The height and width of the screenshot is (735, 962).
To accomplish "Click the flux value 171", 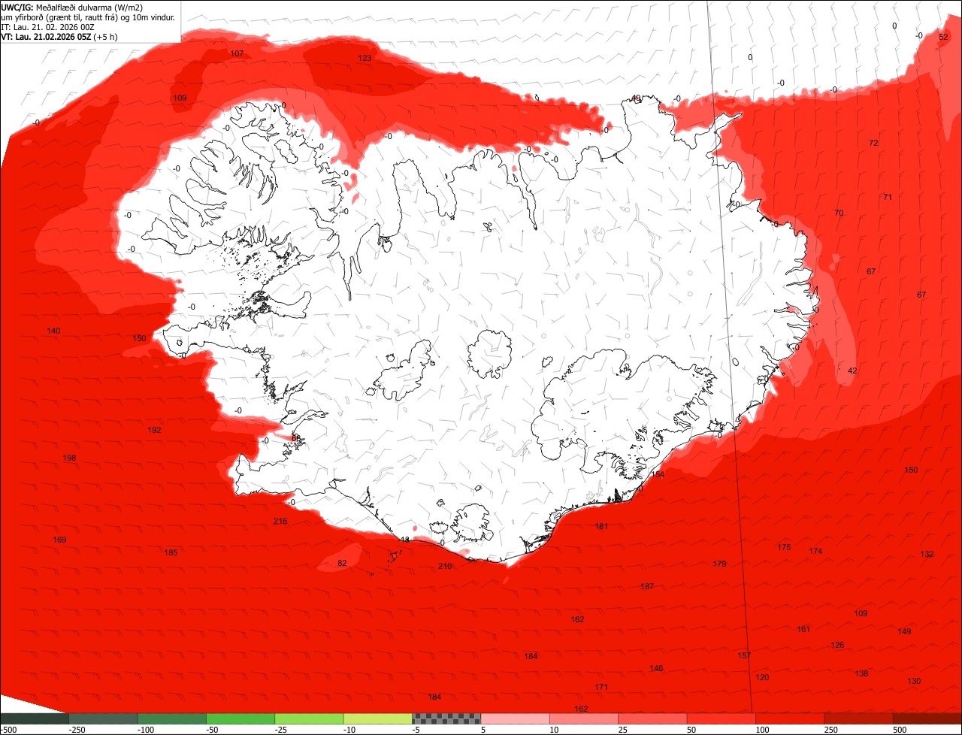I will coord(601,687).
